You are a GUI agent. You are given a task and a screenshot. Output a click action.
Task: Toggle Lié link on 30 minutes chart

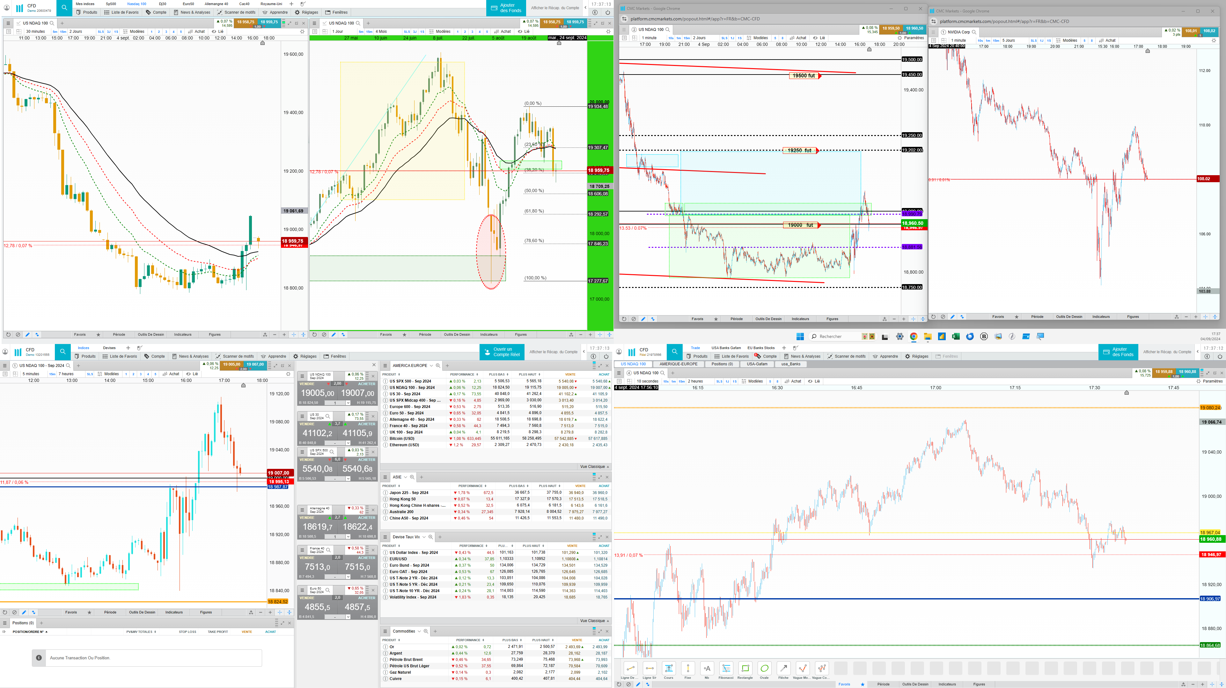tap(218, 32)
